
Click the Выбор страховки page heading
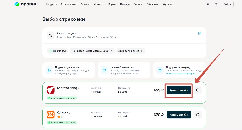coord(64,19)
